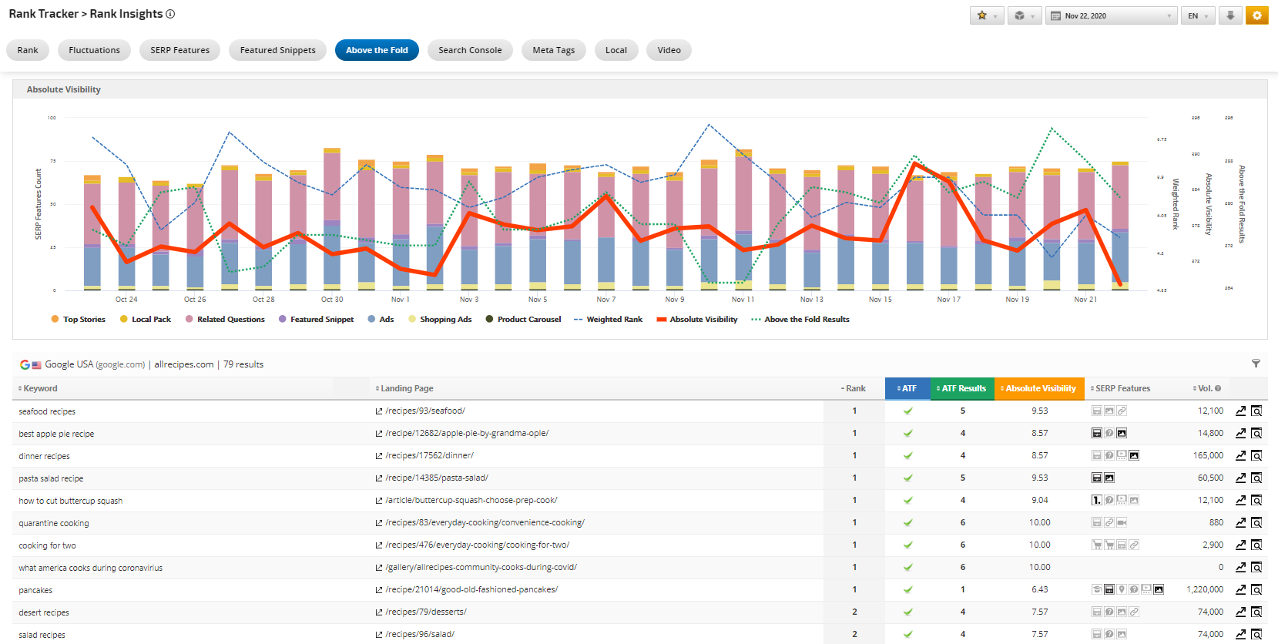1278x644 pixels.
Task: Click Vol. column help question icon
Action: [x=1218, y=388]
